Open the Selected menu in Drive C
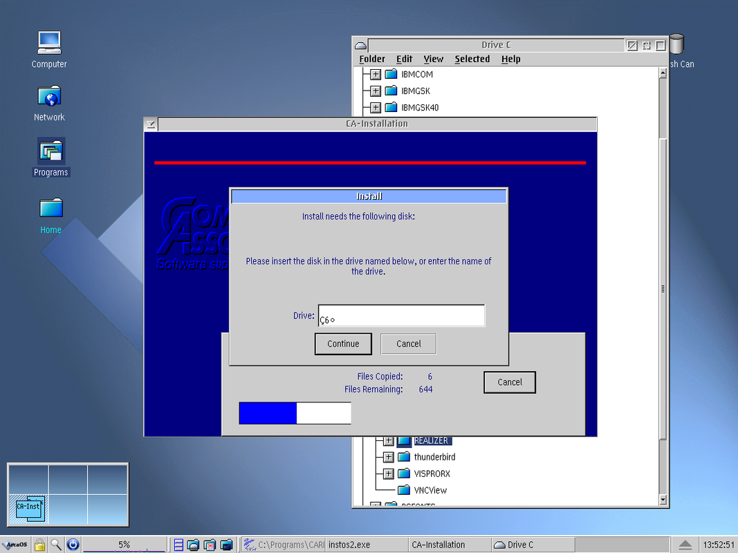Image resolution: width=738 pixels, height=553 pixels. pyautogui.click(x=472, y=59)
